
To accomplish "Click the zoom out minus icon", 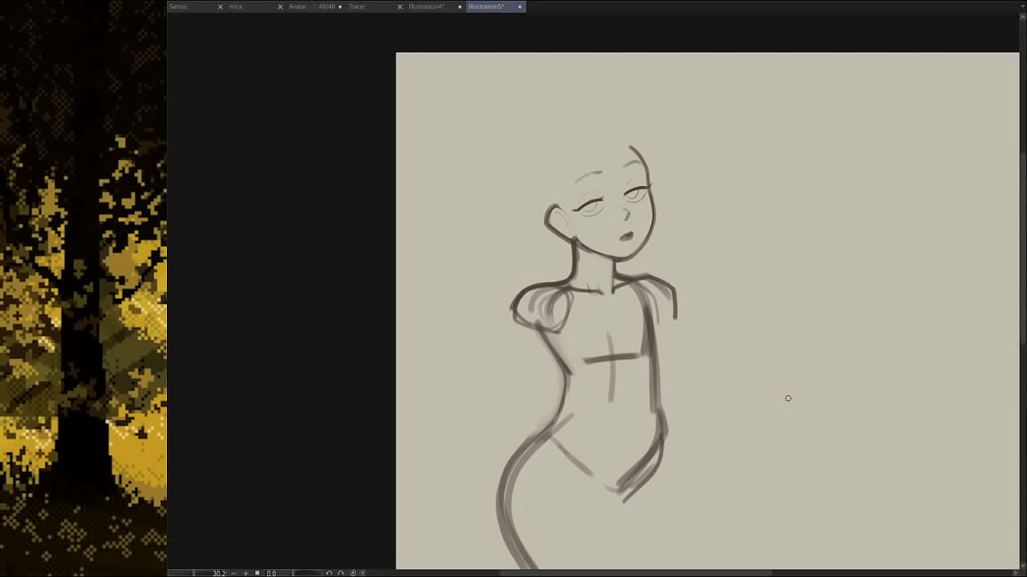I will click(x=233, y=573).
